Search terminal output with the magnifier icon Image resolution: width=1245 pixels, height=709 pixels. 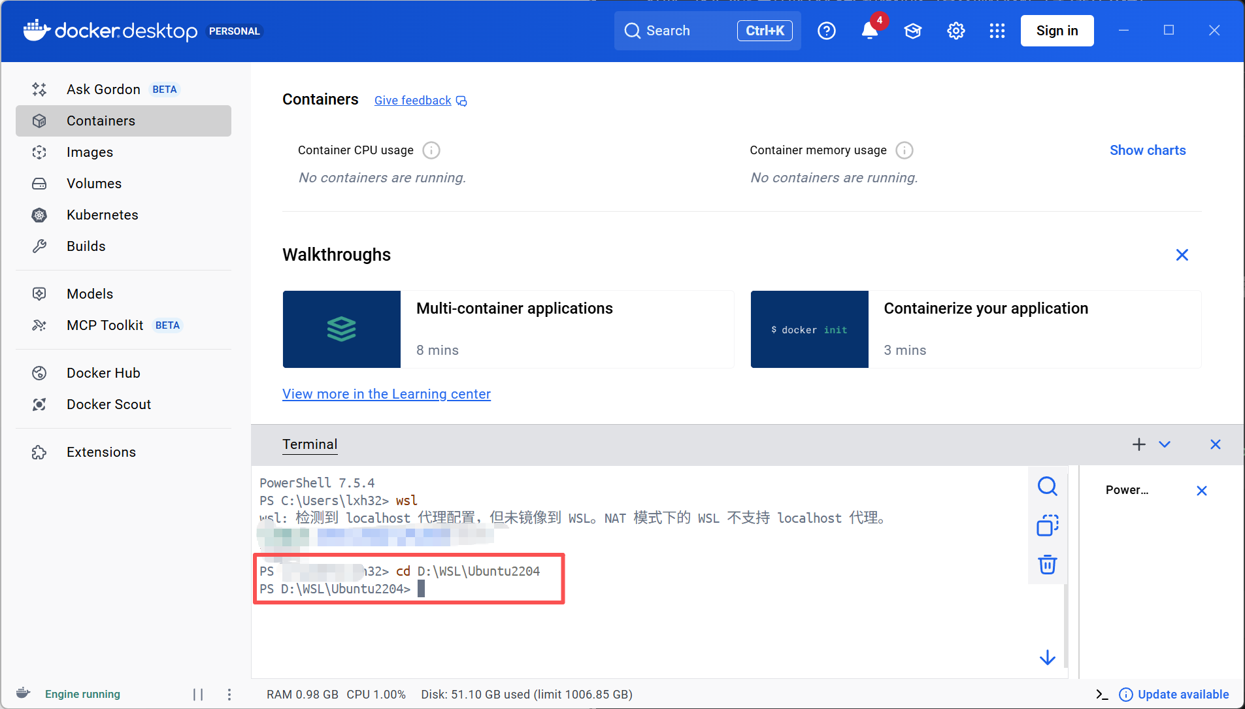[x=1047, y=486]
